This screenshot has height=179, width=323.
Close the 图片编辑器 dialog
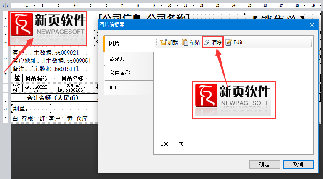pos(312,25)
